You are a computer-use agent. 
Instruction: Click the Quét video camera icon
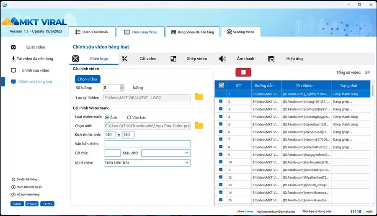(13, 47)
